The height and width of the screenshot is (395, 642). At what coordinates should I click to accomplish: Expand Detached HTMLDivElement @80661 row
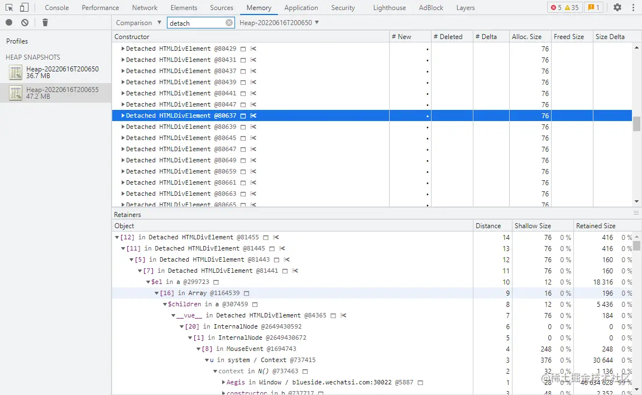pos(123,182)
